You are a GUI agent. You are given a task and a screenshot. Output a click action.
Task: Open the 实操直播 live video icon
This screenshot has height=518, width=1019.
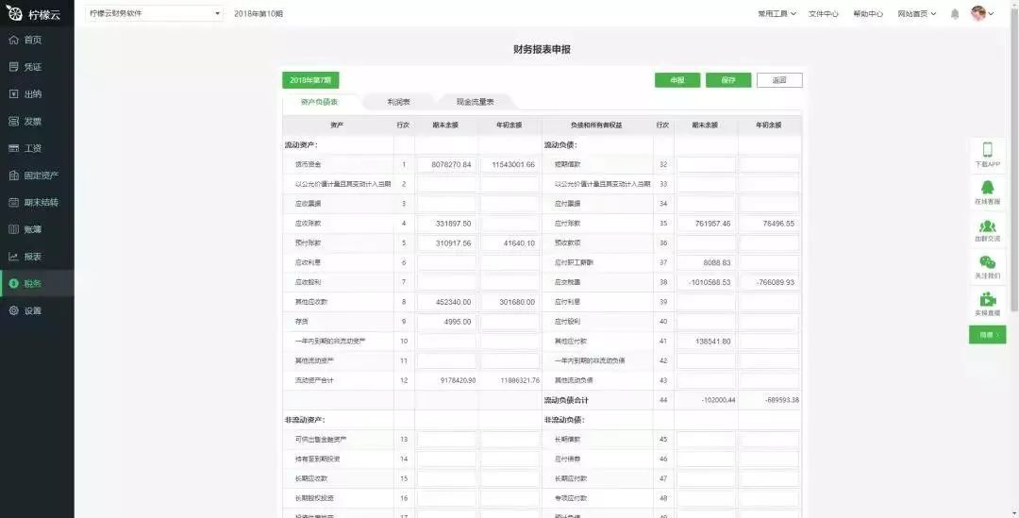(x=987, y=300)
